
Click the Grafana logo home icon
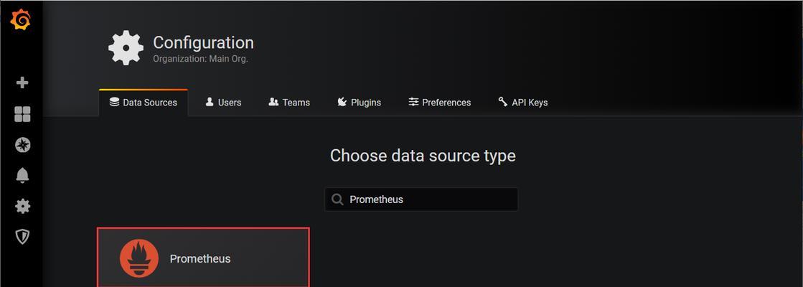tap(21, 20)
